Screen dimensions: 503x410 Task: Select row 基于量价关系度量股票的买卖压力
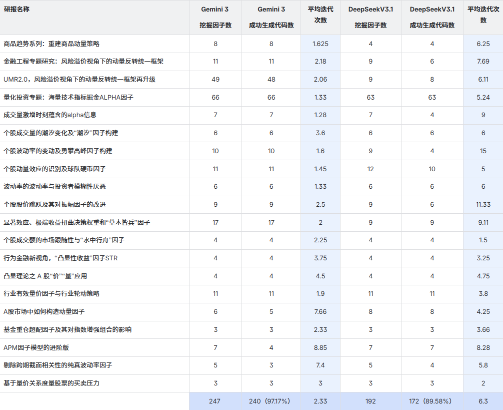251,383
